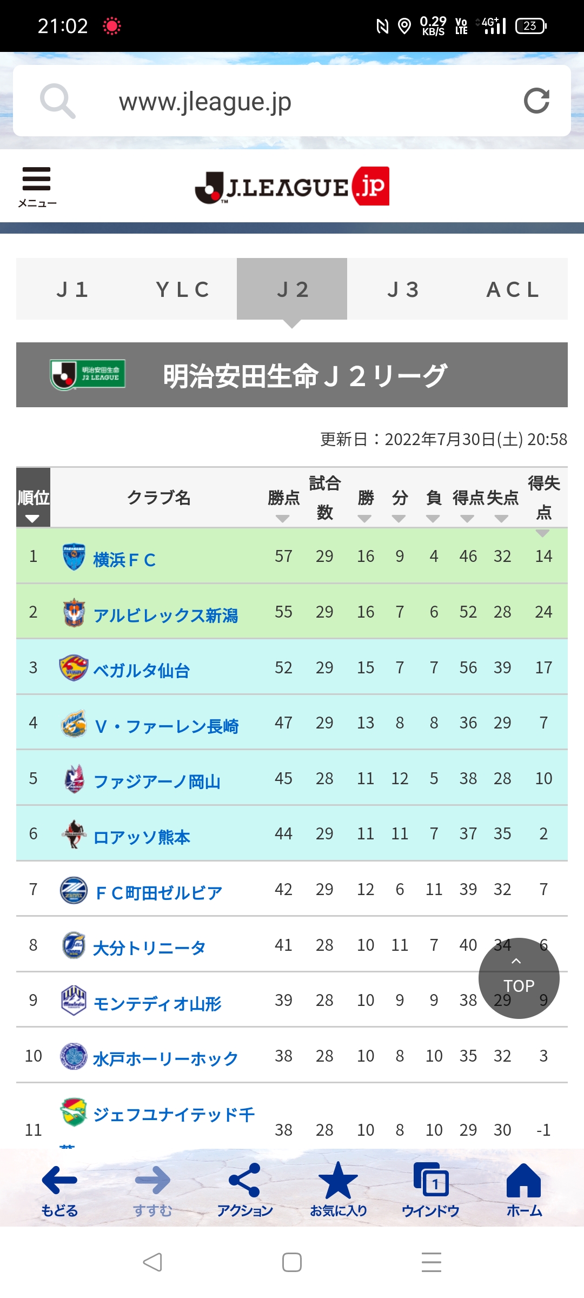Sort by rank (順位) arrow
Viewport: 584px width, 1298px height.
[x=32, y=518]
